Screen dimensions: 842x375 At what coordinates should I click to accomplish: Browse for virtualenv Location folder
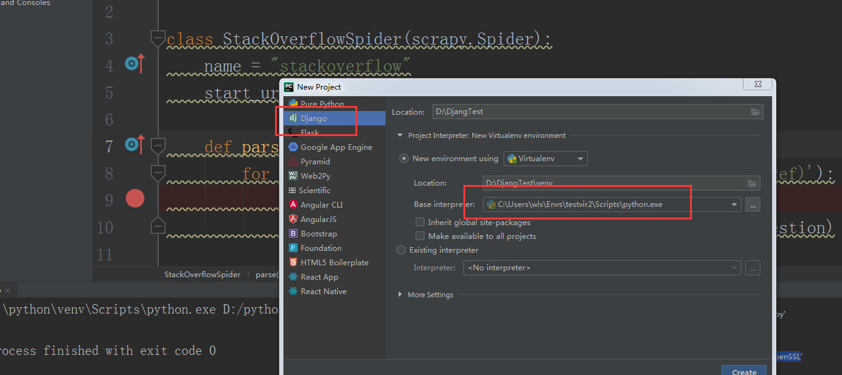pos(752,183)
